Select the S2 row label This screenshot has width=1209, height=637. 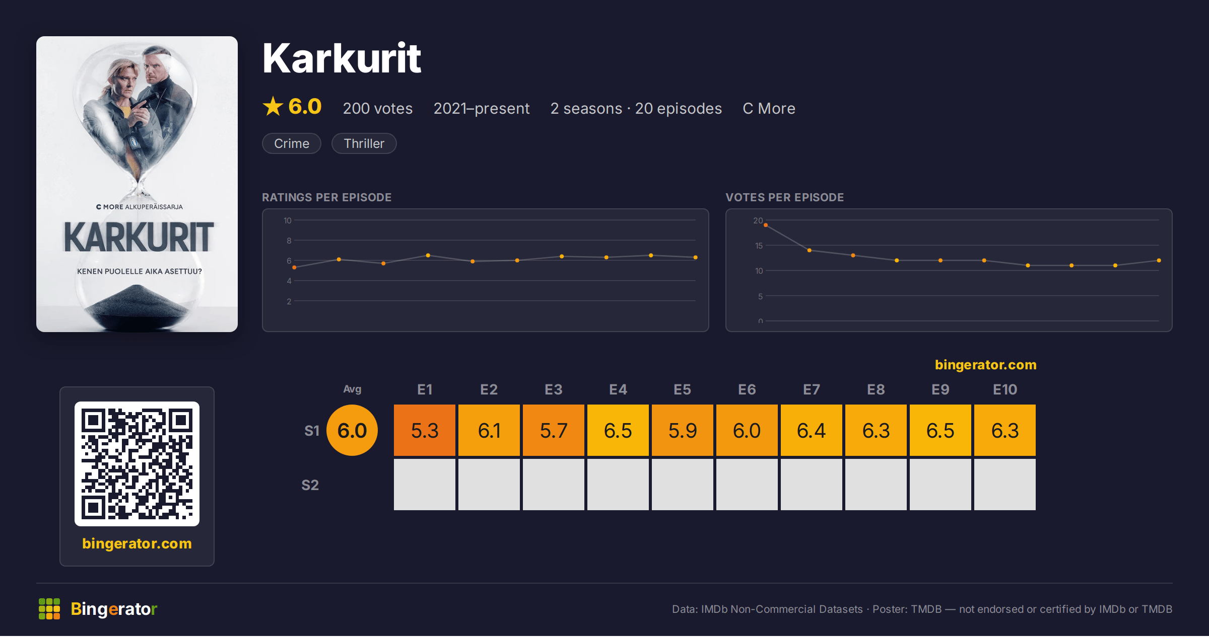310,485
